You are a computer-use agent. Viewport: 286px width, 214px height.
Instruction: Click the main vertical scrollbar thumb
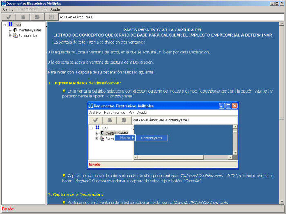[282, 73]
